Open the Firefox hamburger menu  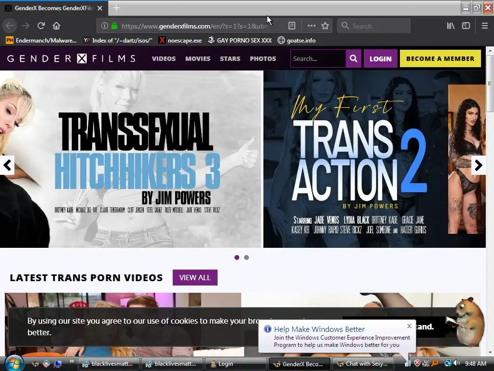point(484,26)
